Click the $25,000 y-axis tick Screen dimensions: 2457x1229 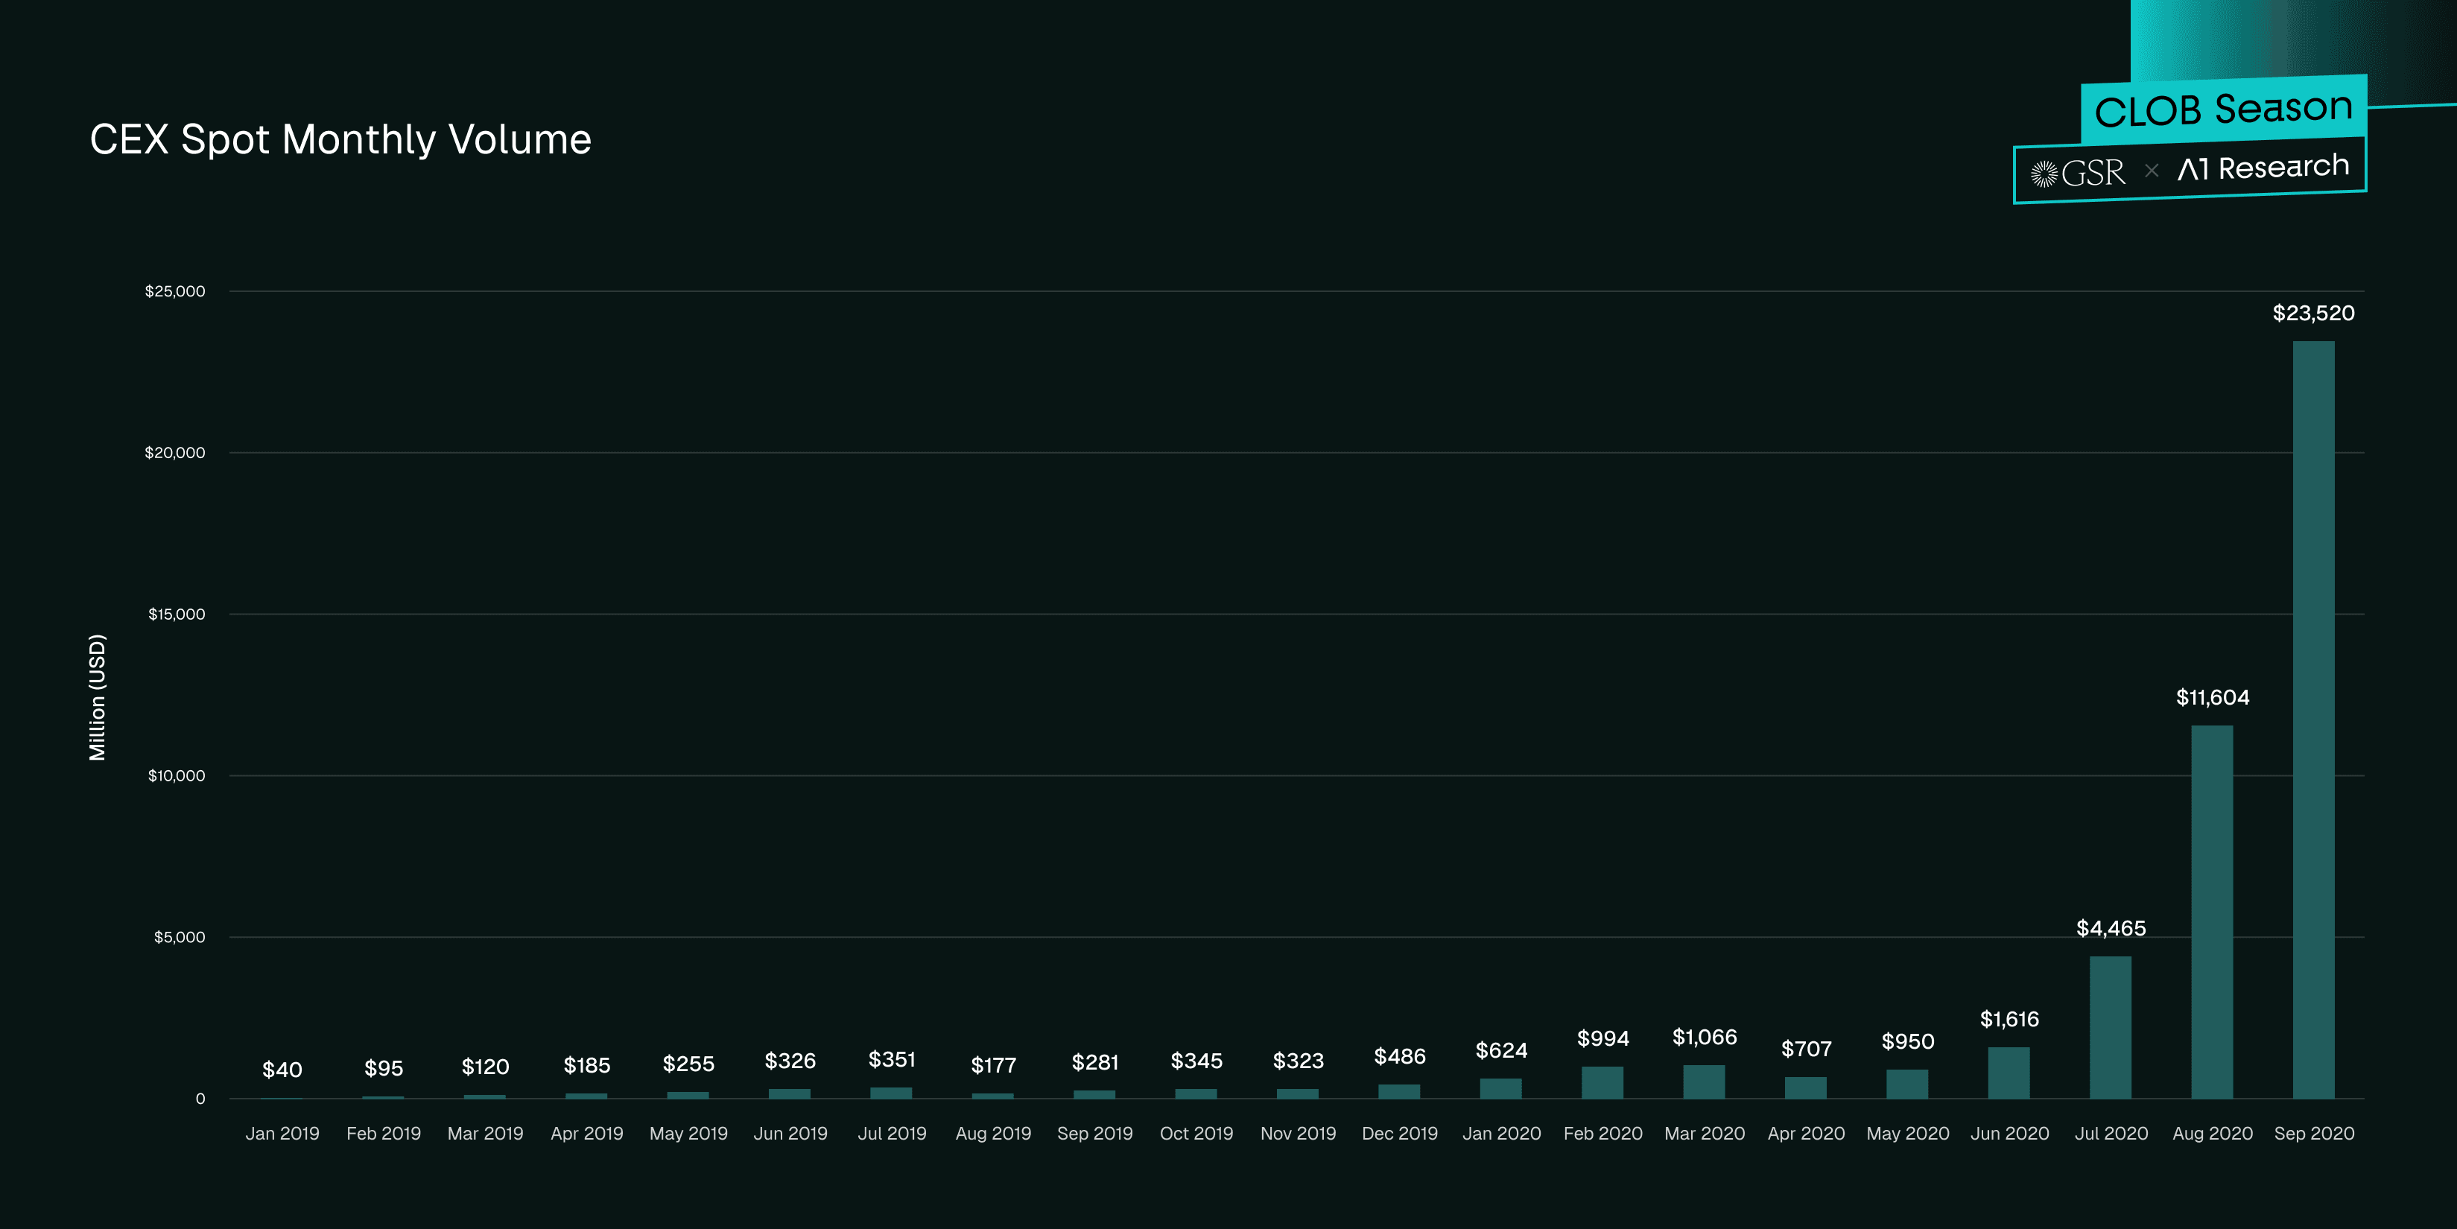pos(174,292)
